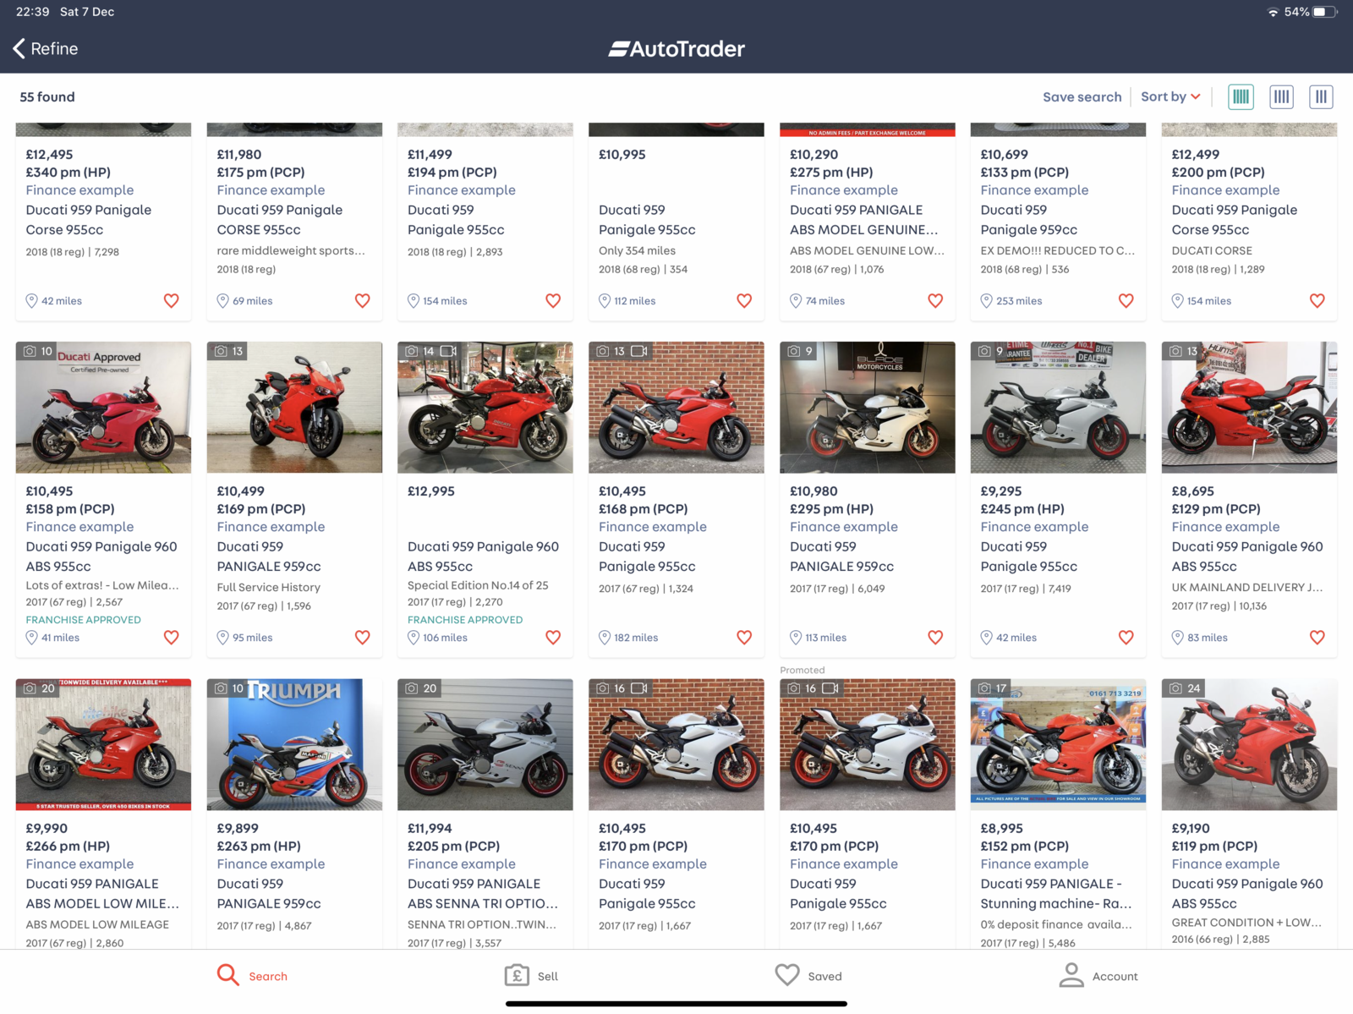Heart the £8,695 listing at 83 miles
The image size is (1353, 1014).
tap(1317, 638)
